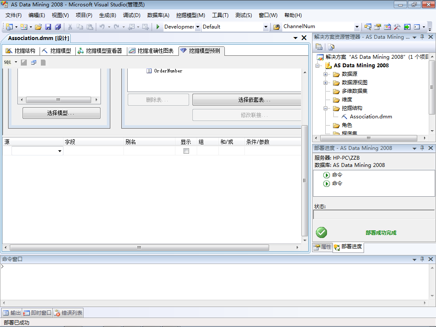
Task: Click the Undo arrow icon
Action: coord(102,27)
